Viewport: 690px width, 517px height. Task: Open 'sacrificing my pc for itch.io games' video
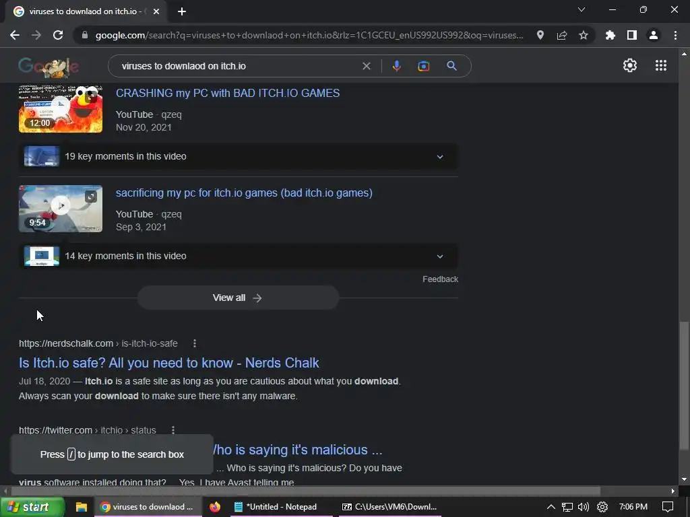point(244,193)
